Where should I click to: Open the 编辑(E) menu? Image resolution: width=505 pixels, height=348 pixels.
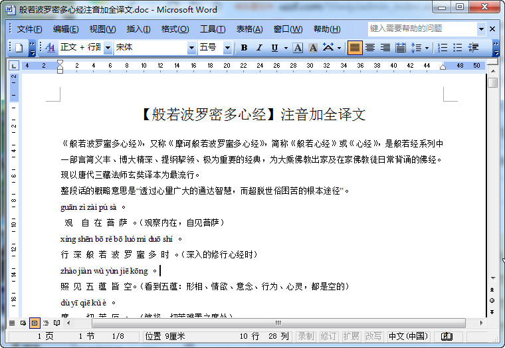point(66,29)
